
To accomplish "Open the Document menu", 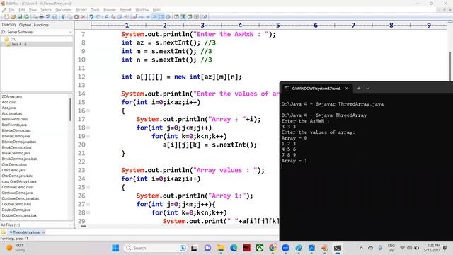I will tap(63, 10).
